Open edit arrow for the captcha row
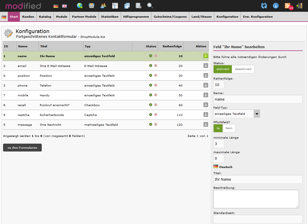 point(206,115)
